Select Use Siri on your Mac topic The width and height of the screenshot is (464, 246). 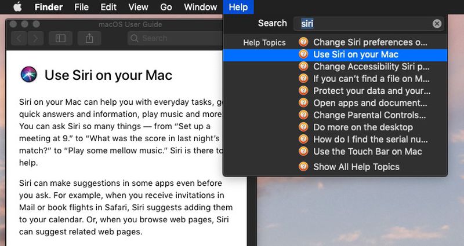click(x=335, y=54)
